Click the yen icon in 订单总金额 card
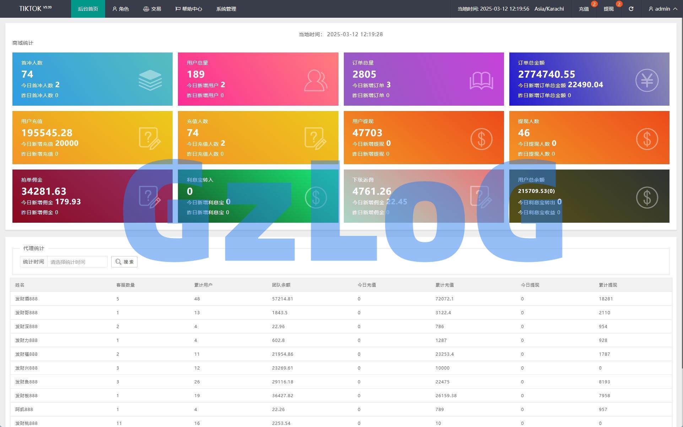This screenshot has height=427, width=683. (x=646, y=80)
